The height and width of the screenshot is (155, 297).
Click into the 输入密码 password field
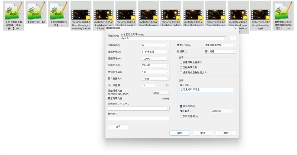pos(206,90)
